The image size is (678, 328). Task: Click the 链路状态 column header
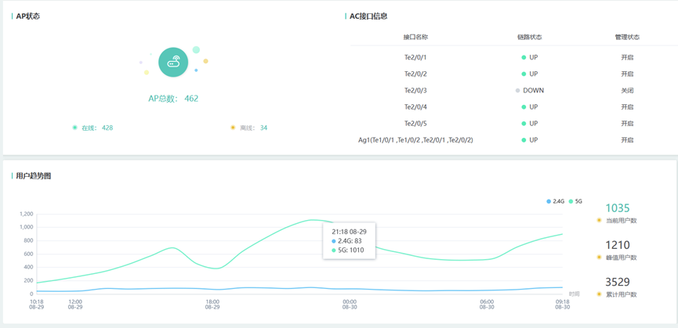[x=529, y=37]
